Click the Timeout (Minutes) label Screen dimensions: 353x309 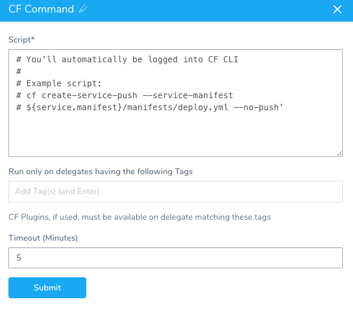coord(43,238)
